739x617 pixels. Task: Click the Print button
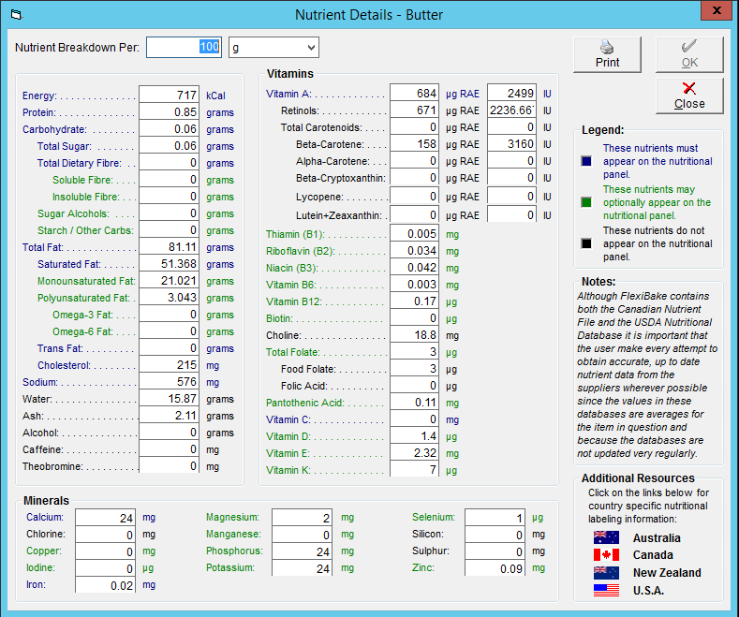click(607, 54)
